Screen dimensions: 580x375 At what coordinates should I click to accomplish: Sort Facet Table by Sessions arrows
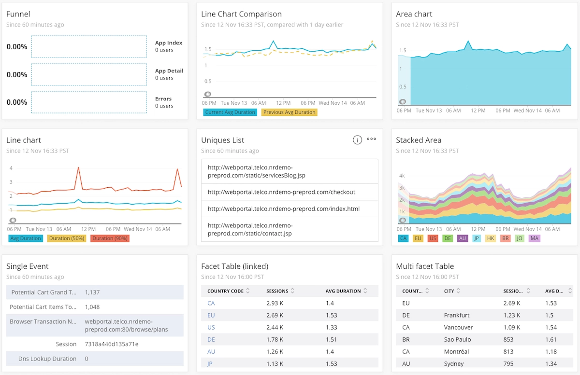click(292, 291)
